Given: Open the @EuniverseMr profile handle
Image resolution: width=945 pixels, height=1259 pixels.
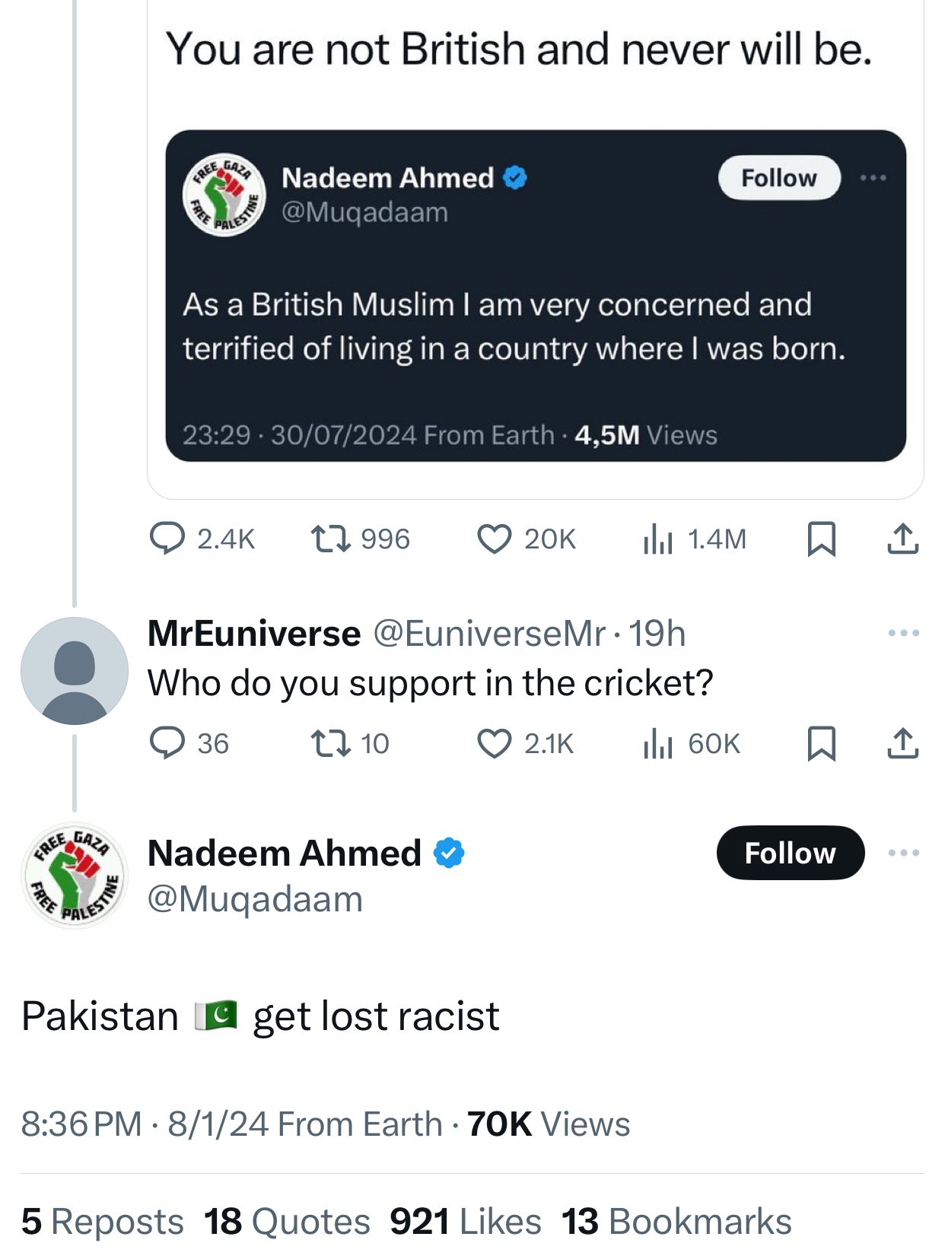Looking at the screenshot, I should tap(489, 633).
